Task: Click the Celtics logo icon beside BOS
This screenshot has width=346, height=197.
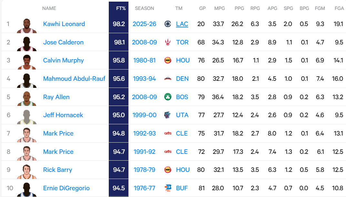Action: (x=168, y=97)
